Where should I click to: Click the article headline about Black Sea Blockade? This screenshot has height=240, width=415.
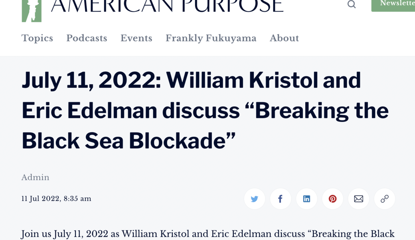206,110
